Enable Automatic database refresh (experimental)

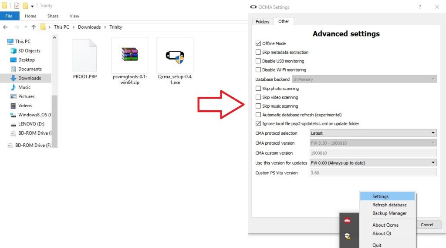pos(258,115)
